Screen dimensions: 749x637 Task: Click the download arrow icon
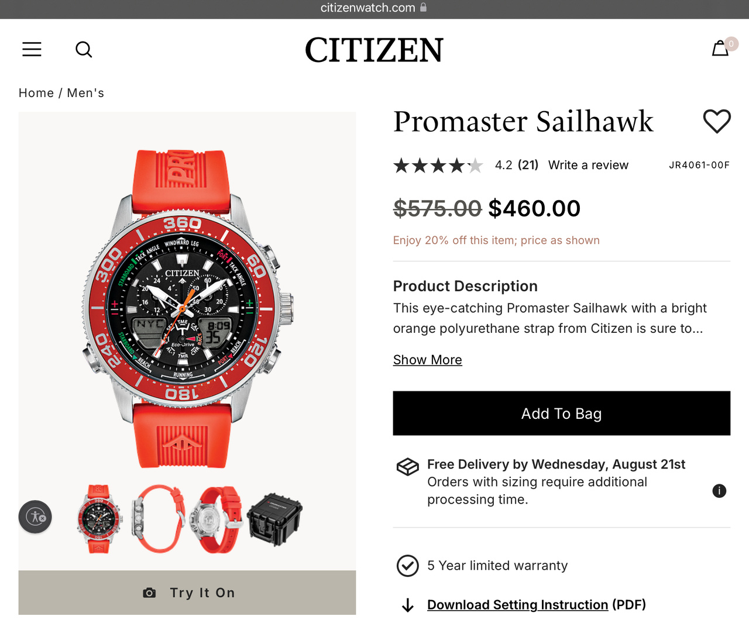coord(408,605)
